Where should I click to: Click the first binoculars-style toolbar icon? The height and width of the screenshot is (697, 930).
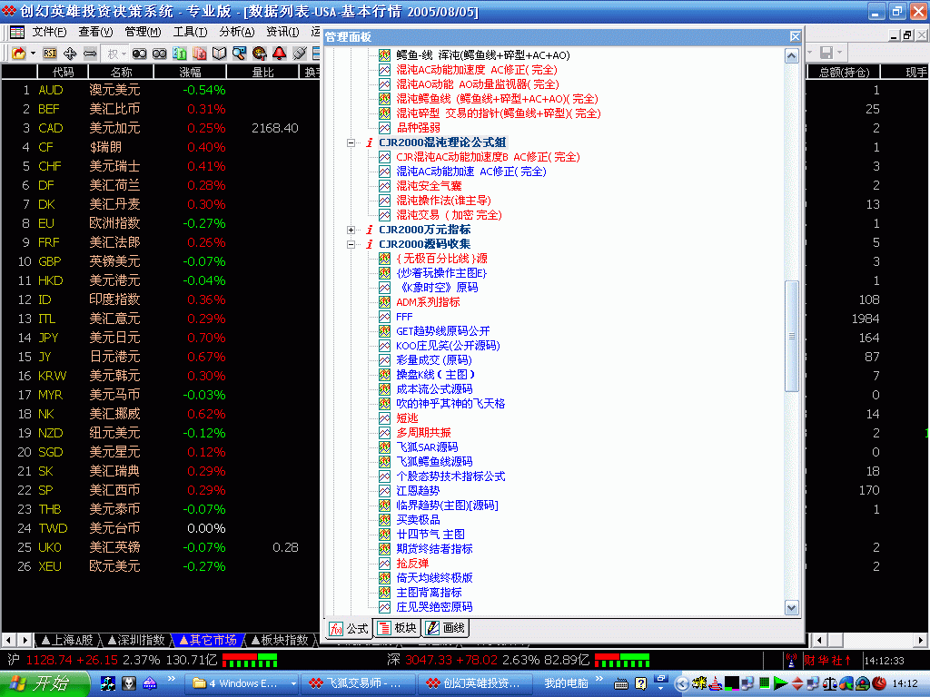coord(139,54)
